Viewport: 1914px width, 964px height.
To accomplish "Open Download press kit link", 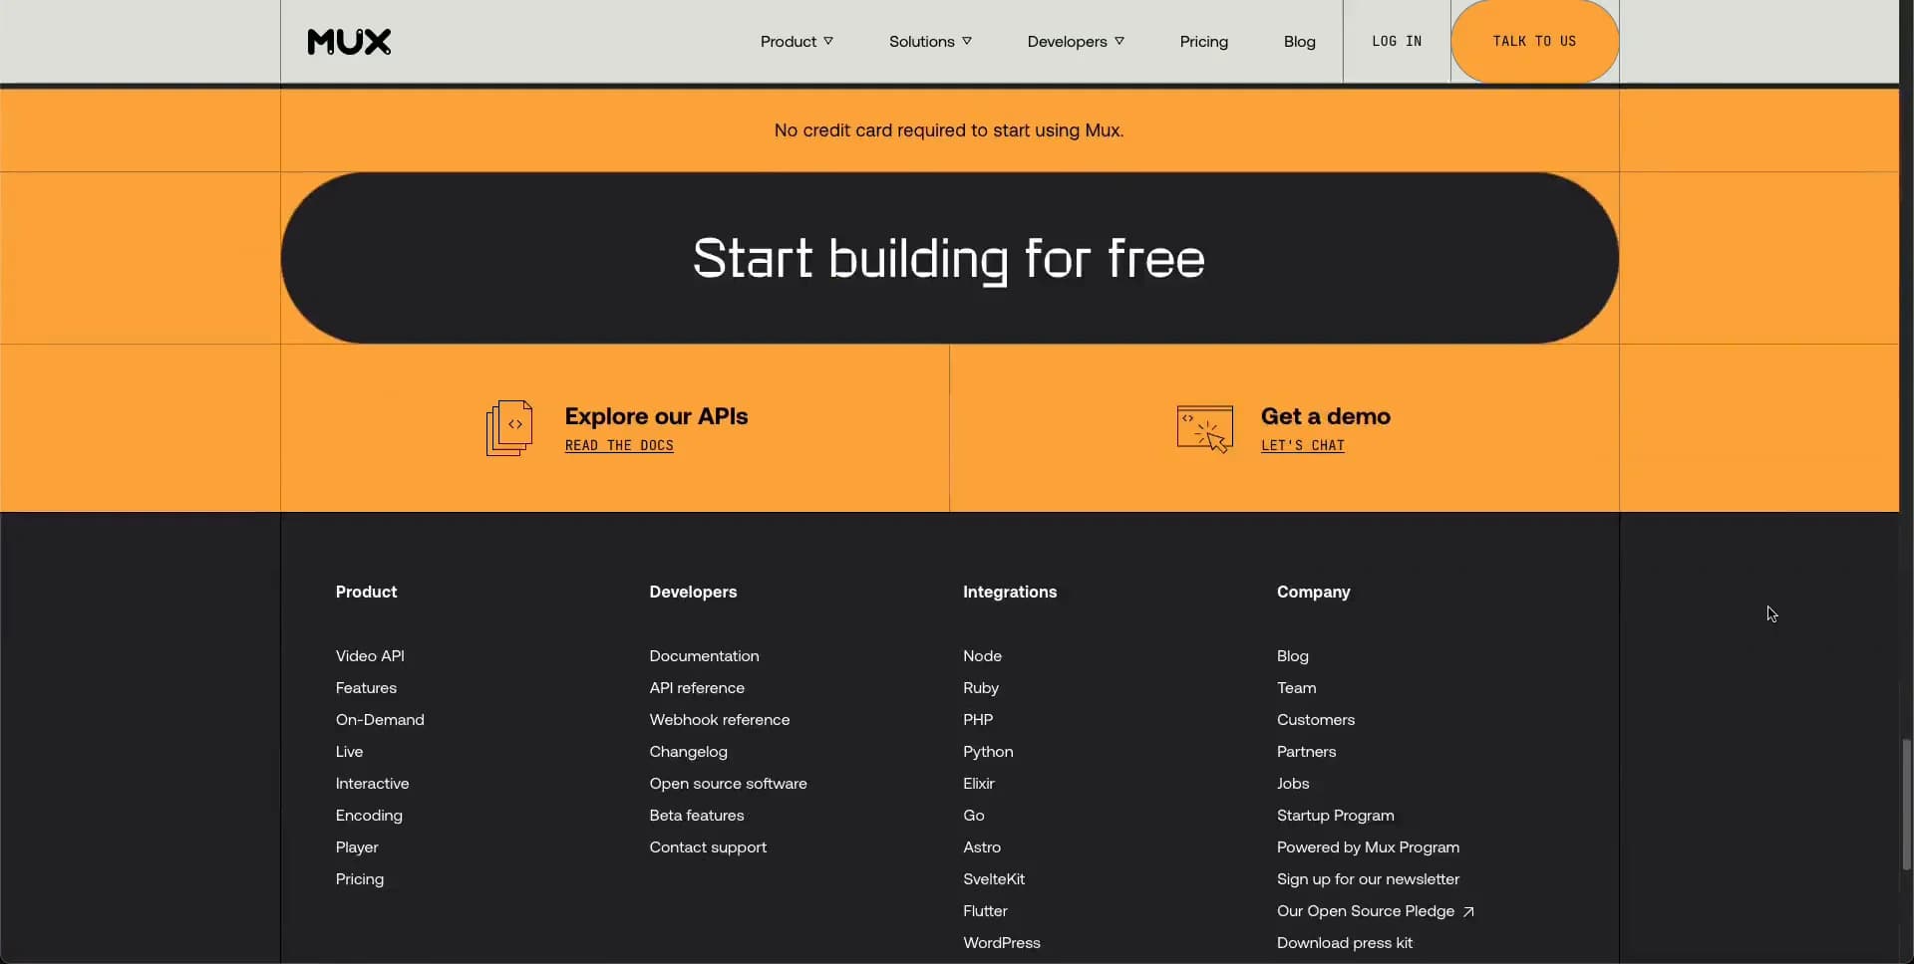I will coord(1344,943).
